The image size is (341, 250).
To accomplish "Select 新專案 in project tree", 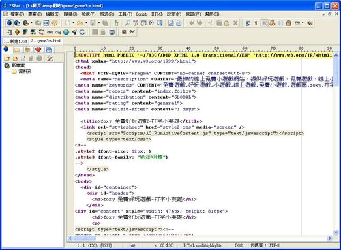I will coord(18,65).
